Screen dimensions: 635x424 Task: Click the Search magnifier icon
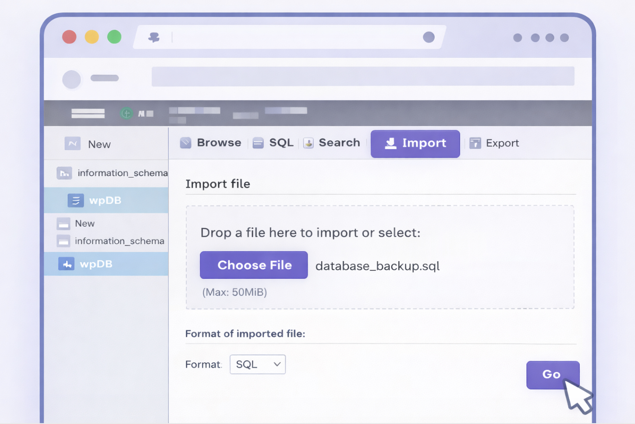tap(308, 143)
